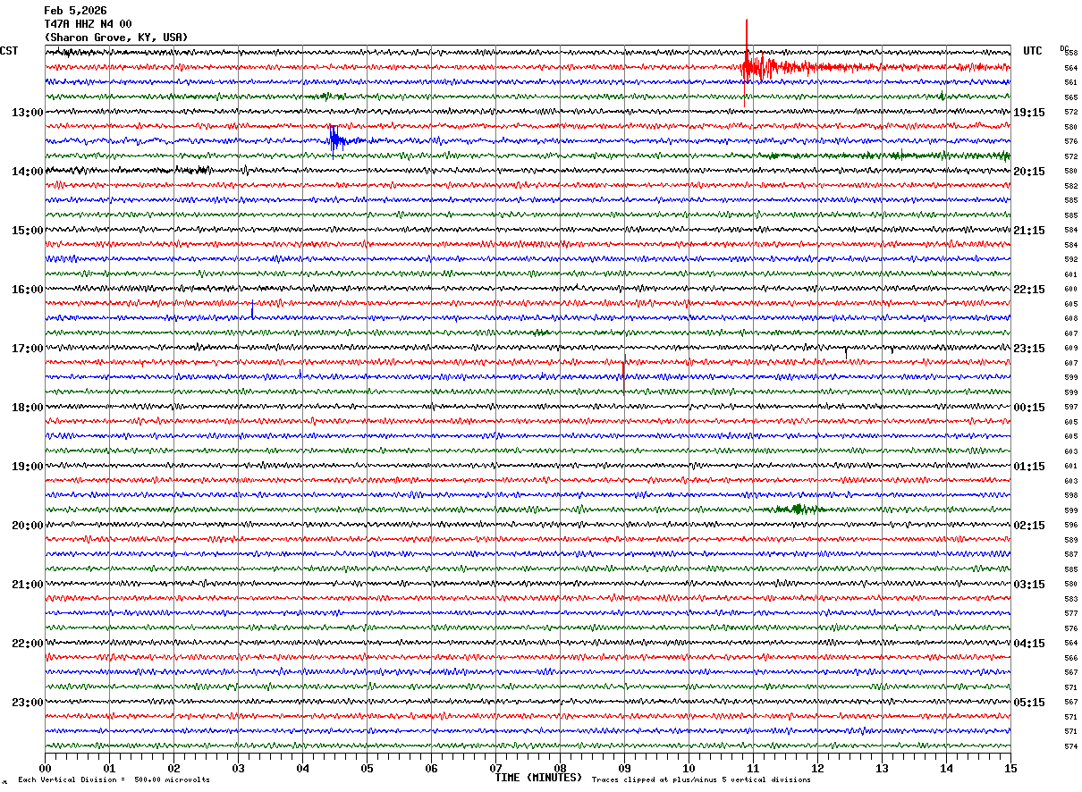The height and width of the screenshot is (792, 1082).
Task: Click the date 'Feb 5,2026' header
Action: [75, 11]
